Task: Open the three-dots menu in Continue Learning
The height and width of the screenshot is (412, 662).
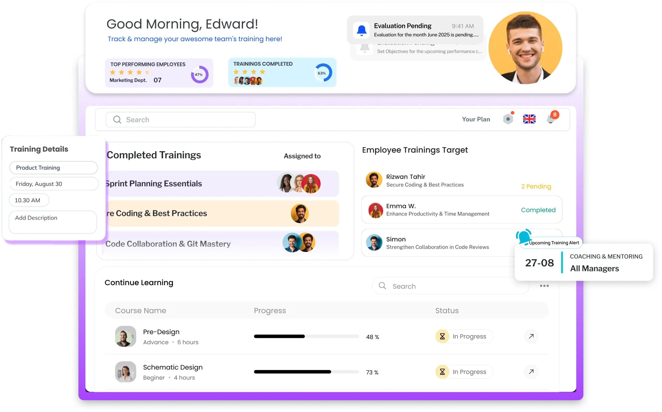Action: tap(544, 286)
